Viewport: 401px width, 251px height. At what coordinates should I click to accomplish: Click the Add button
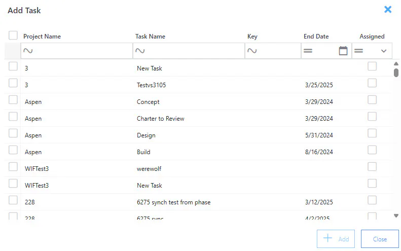click(x=336, y=239)
